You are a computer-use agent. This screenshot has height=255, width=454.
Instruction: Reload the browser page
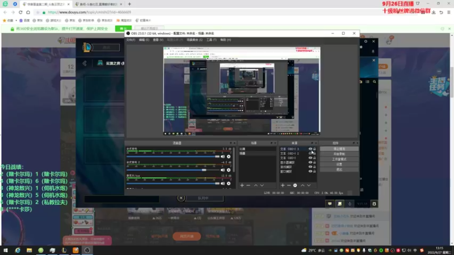[20, 12]
